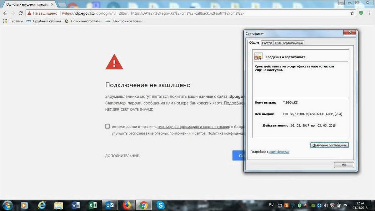Open the Поиск налогоплател bookmark

click(x=83, y=21)
